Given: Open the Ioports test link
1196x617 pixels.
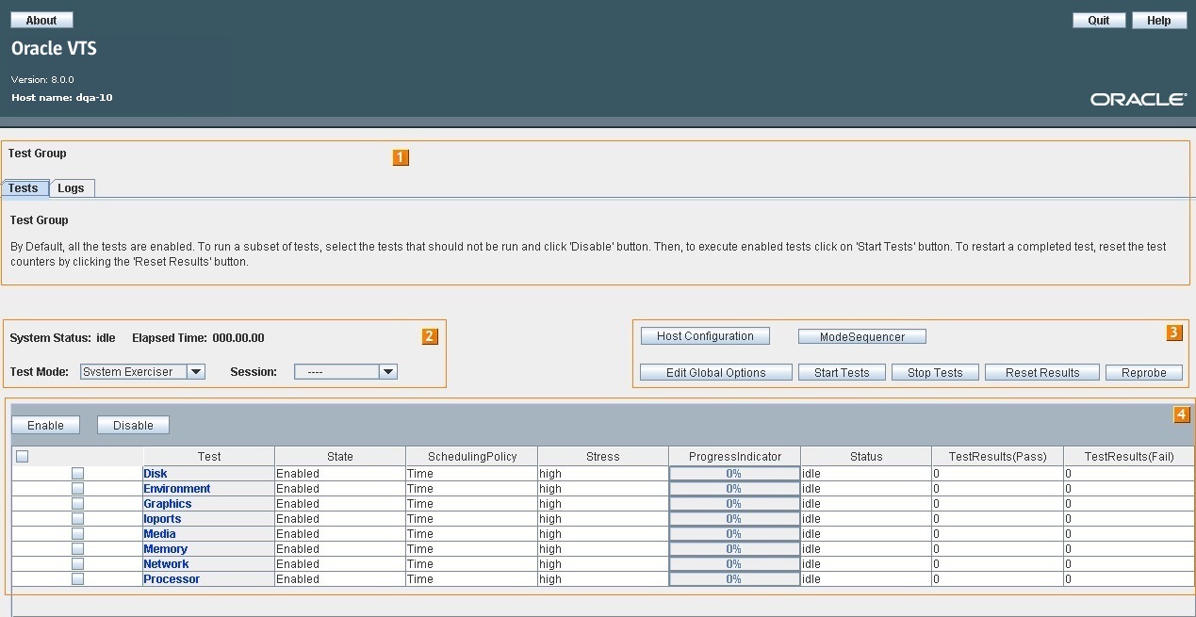Looking at the screenshot, I should pos(162,519).
